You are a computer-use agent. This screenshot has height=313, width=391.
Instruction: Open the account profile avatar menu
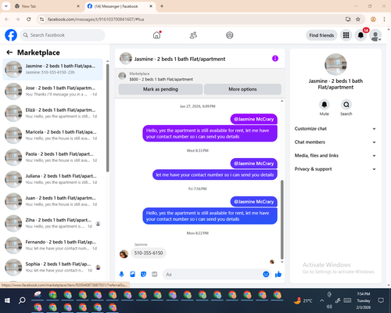(375, 35)
